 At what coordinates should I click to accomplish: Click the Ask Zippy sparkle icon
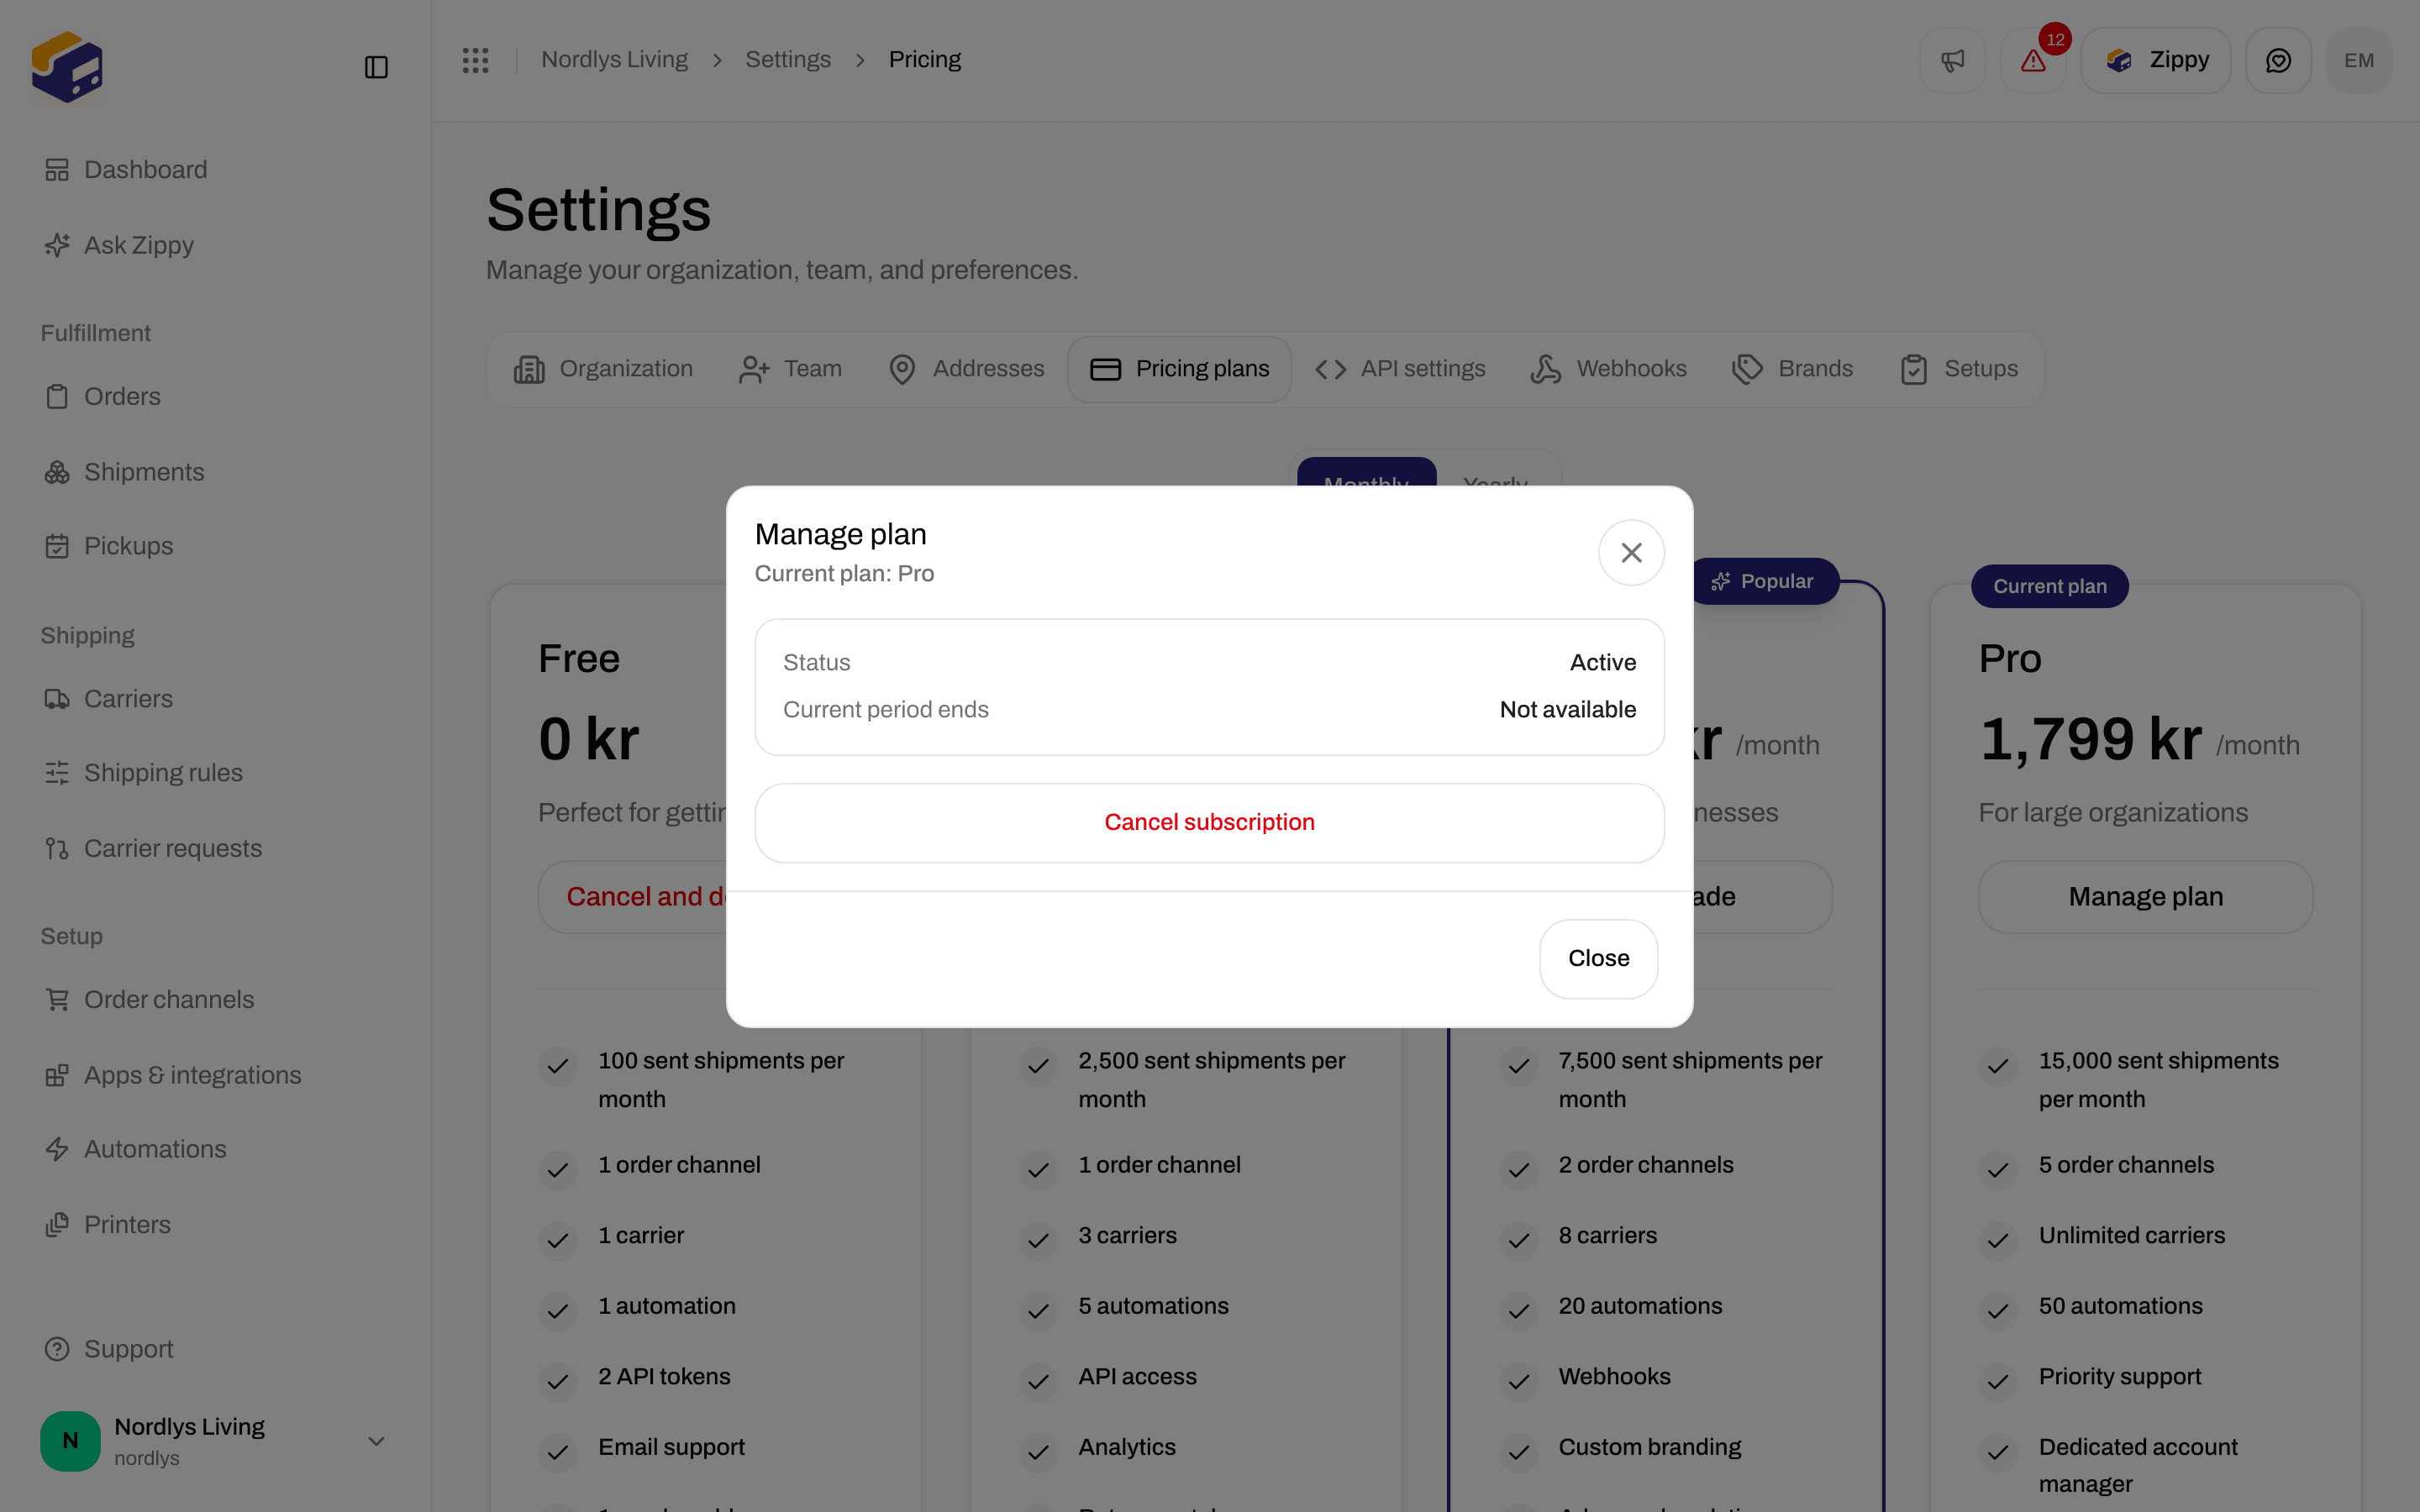pos(57,245)
